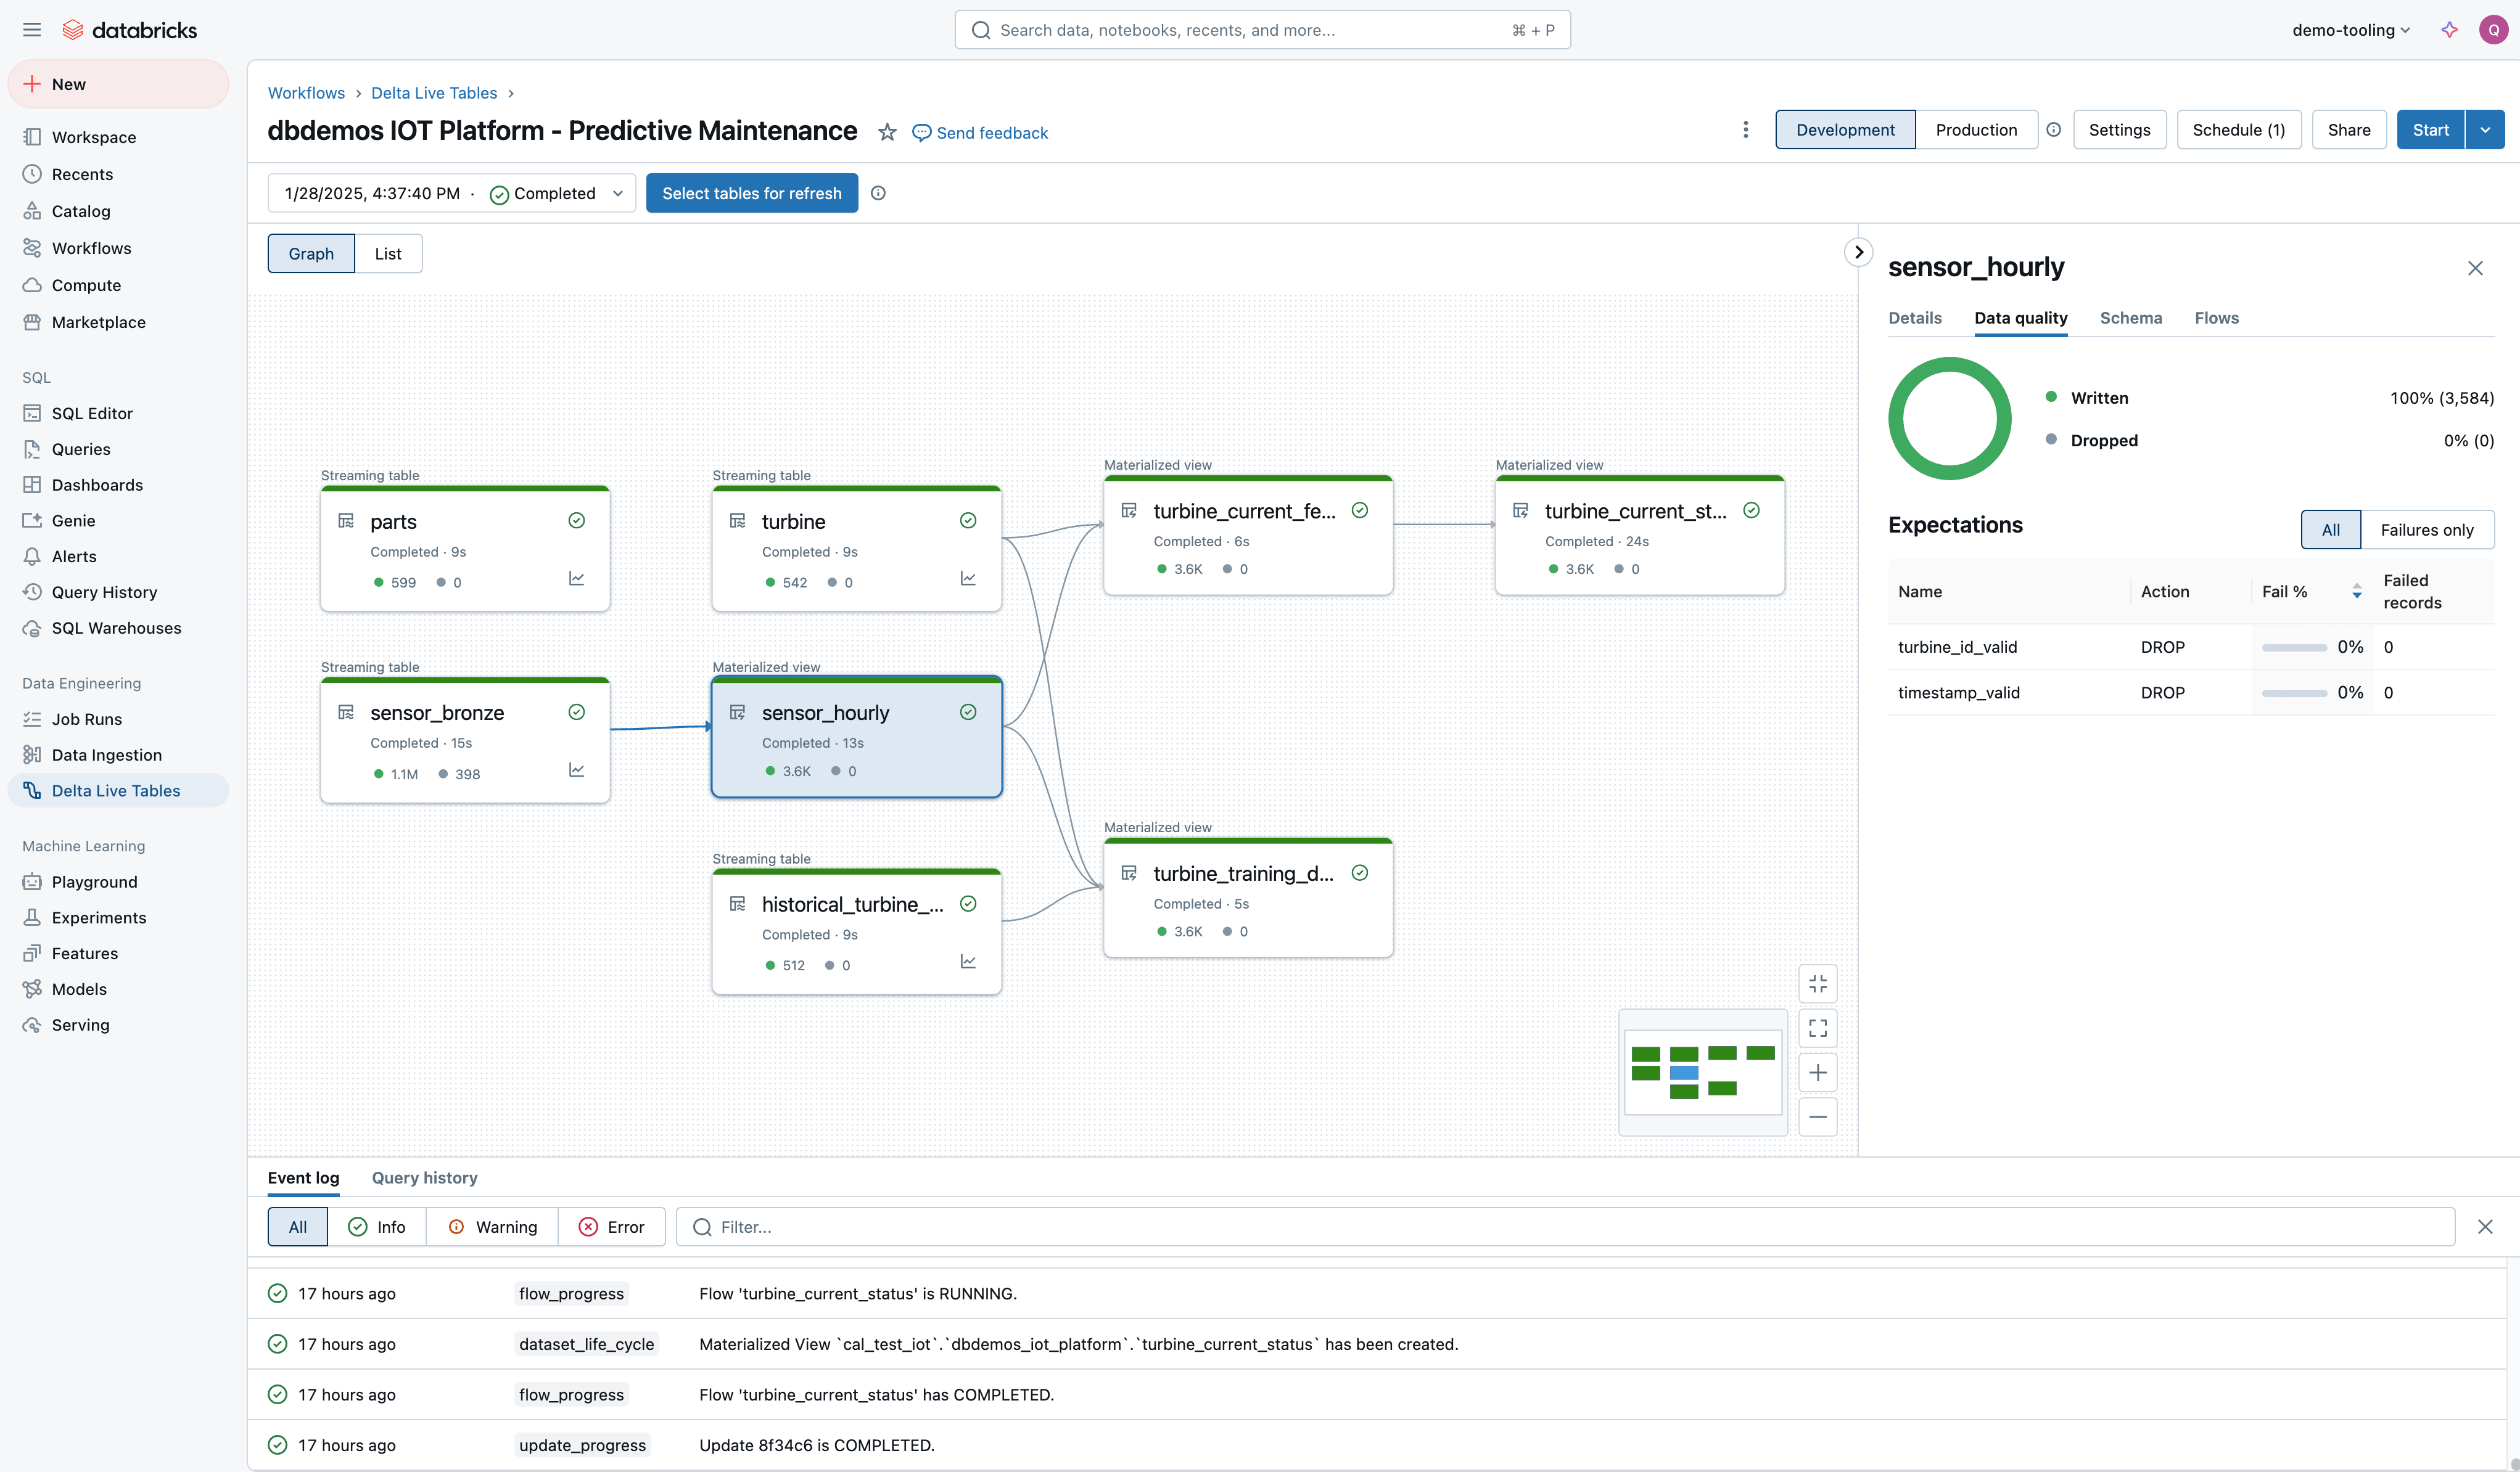Toggle the Development mode button
Viewport: 2520px width, 1472px height.
point(1843,128)
